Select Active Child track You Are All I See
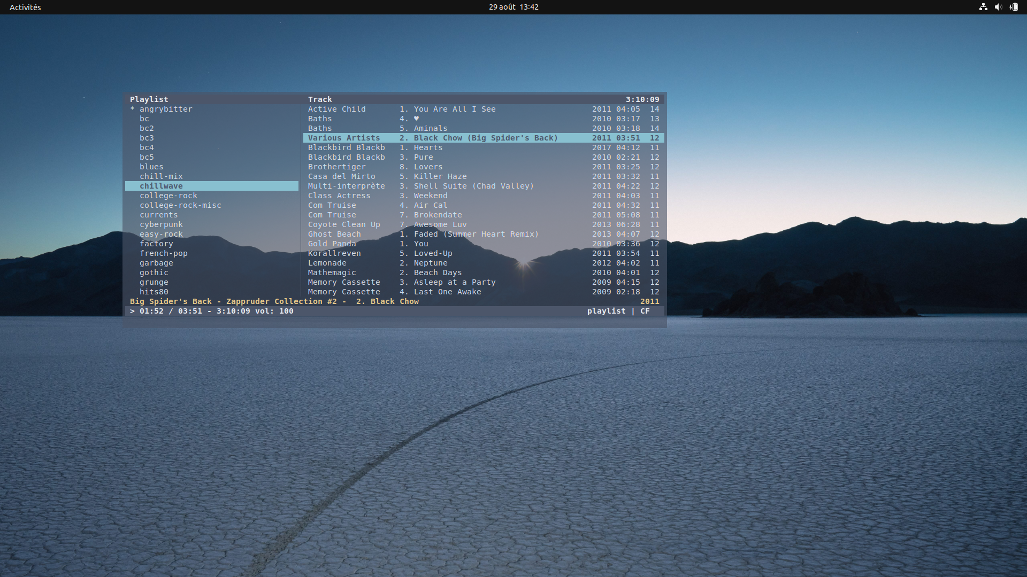This screenshot has height=577, width=1027. click(454, 109)
